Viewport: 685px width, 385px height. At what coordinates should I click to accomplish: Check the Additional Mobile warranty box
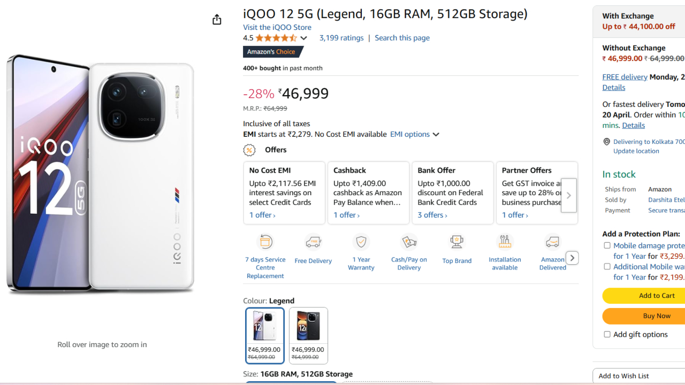[x=607, y=266]
